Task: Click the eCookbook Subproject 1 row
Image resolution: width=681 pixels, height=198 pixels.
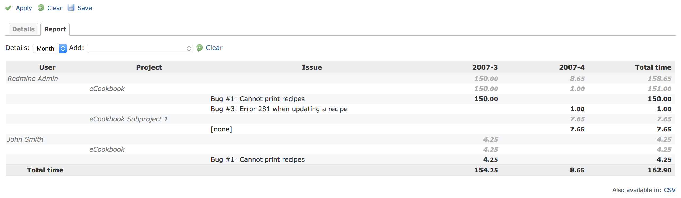Action: tap(128, 119)
